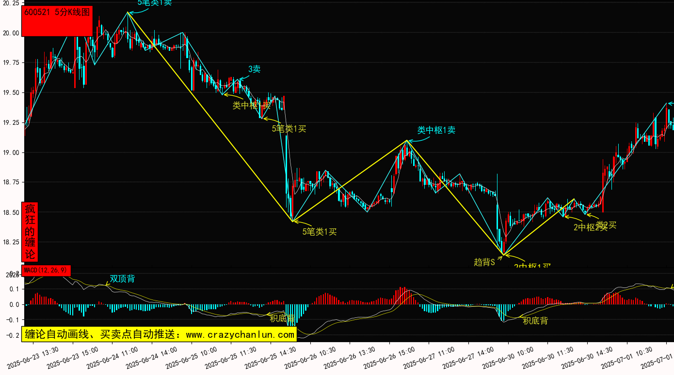This screenshot has height=375, width=674.
Task: Click the 2025-06-24 14:00 time axis label
Action: (x=152, y=357)
